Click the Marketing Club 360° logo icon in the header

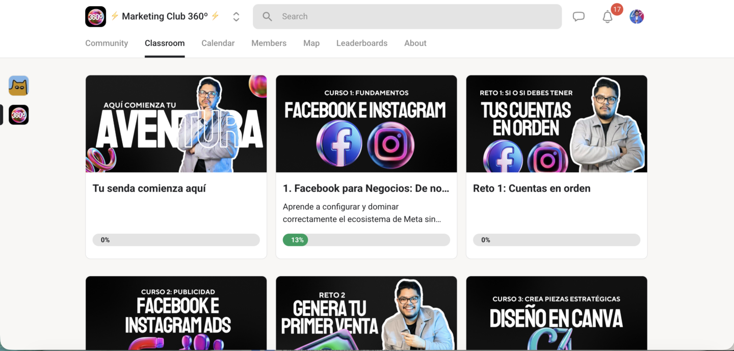click(x=96, y=16)
